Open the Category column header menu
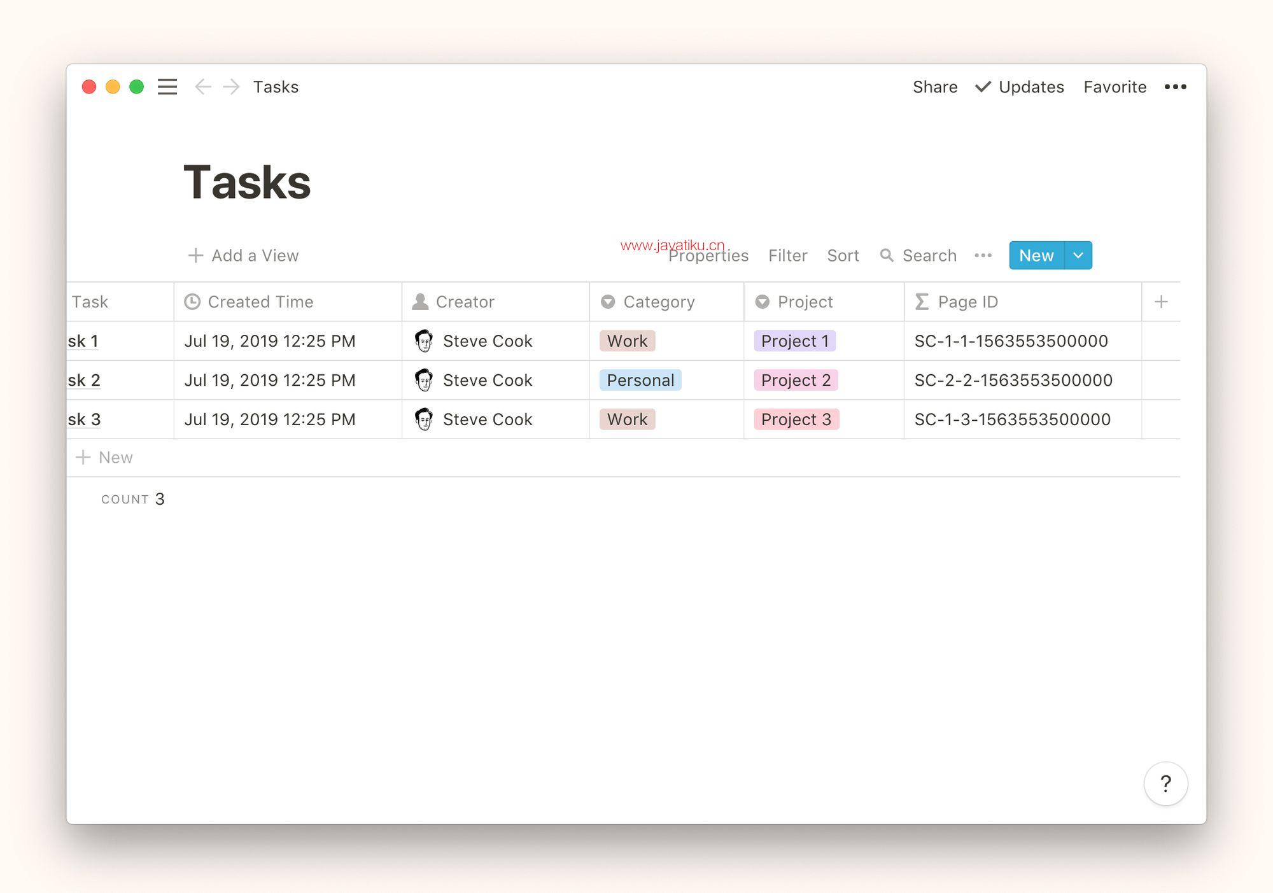The height and width of the screenshot is (893, 1273). (x=666, y=302)
